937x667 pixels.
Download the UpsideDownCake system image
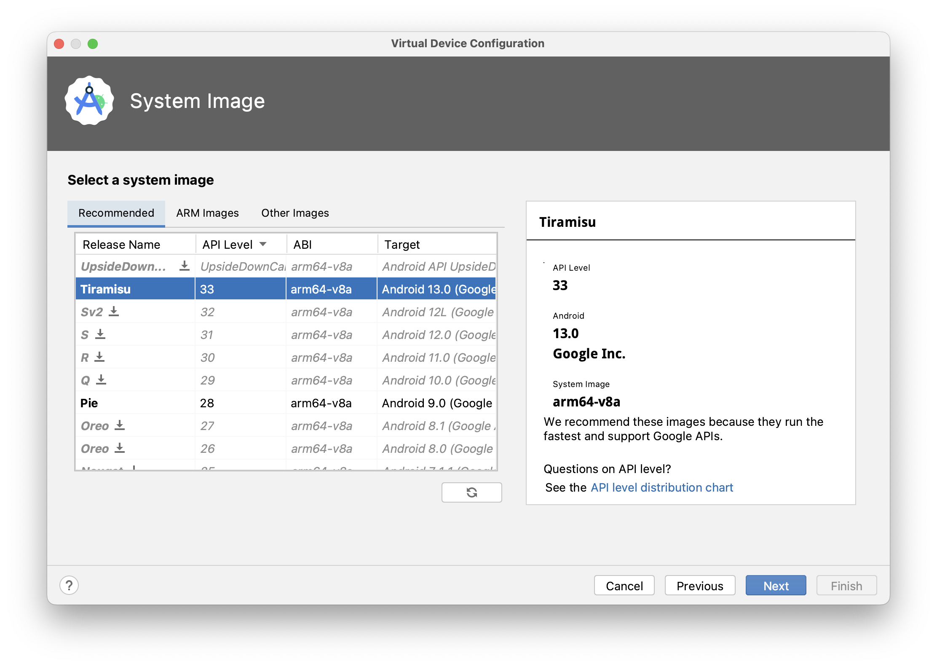point(184,266)
